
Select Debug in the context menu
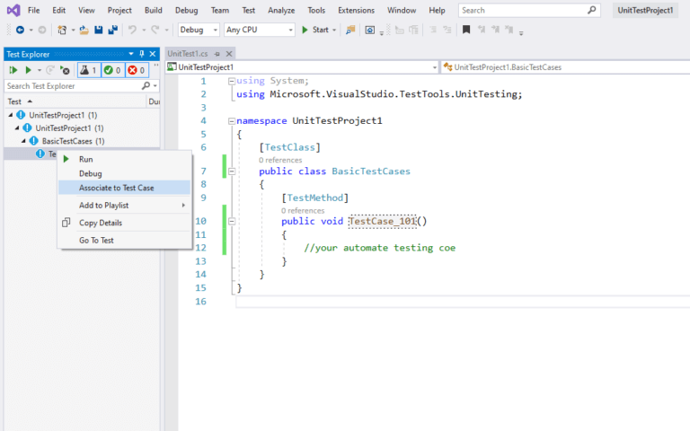(124, 173)
